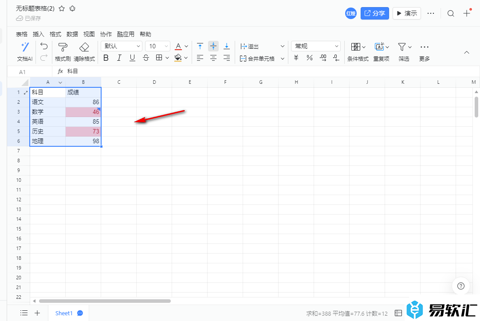Star the document with the favorite icon
This screenshot has height=321, width=480.
click(62, 8)
